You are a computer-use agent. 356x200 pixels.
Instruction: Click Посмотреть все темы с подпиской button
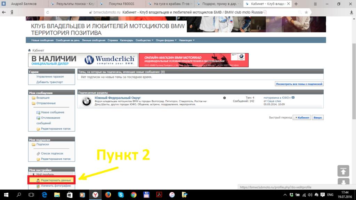299,84
